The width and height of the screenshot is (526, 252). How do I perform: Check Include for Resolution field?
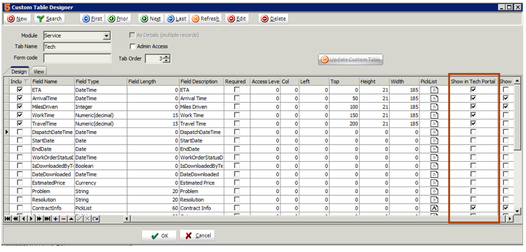pyautogui.click(x=19, y=199)
